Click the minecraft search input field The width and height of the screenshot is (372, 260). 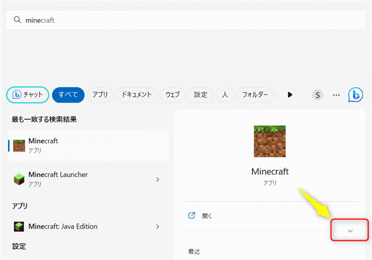tap(186, 20)
